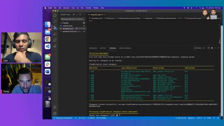Screen dimensions: 224x126
Task: Select the Source Control activity bar icon
Action: [55, 28]
